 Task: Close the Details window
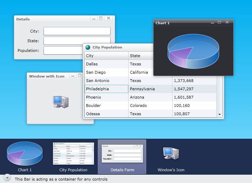click(109, 18)
